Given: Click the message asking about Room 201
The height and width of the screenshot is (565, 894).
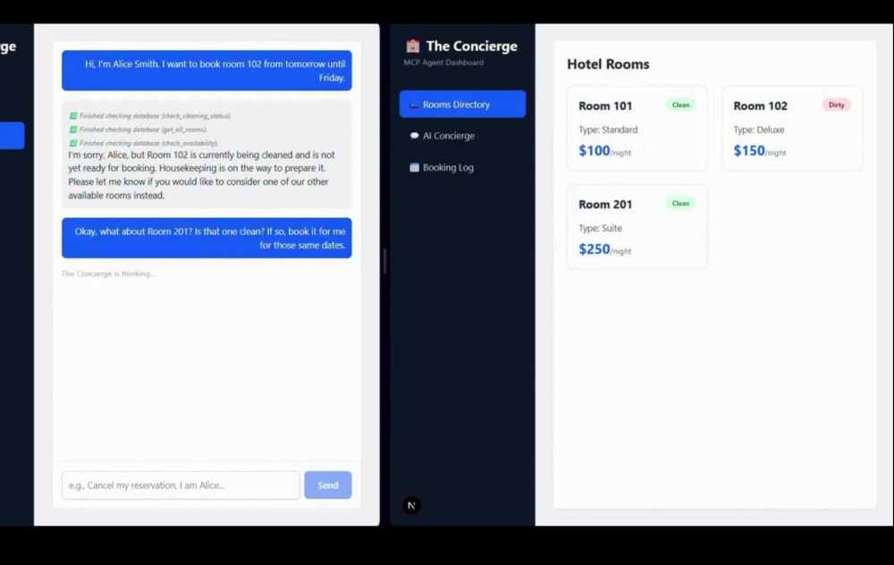Looking at the screenshot, I should pos(207,238).
